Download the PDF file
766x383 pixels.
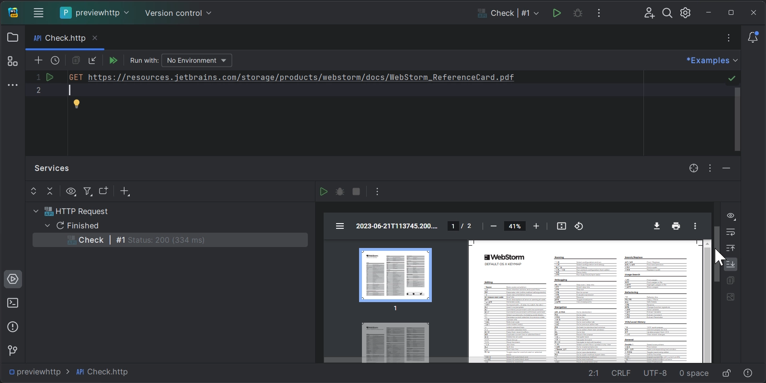pyautogui.click(x=657, y=226)
